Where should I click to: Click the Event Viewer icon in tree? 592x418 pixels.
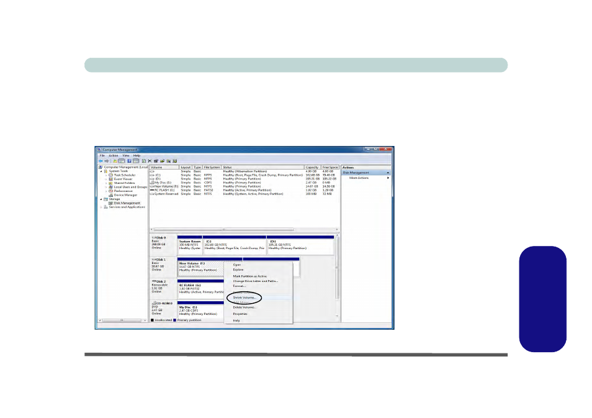[x=111, y=179]
